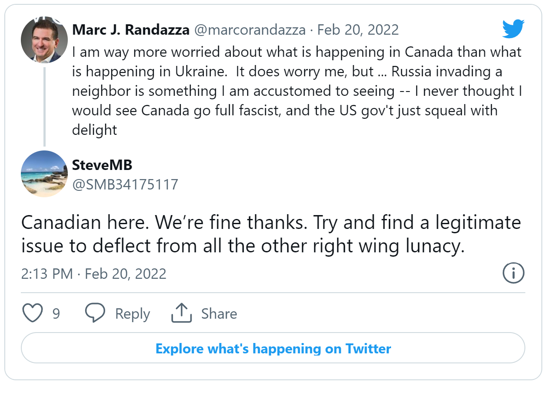Click SteveMB's display name

103,165
